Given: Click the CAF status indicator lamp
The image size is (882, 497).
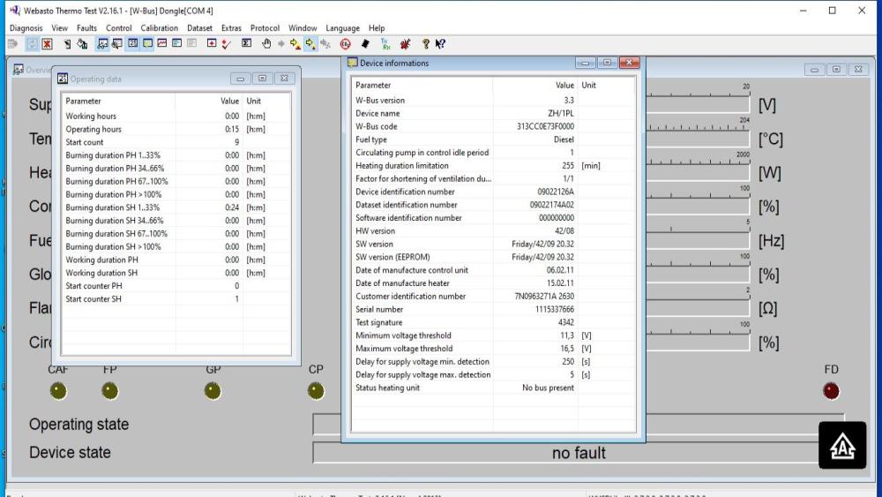Looking at the screenshot, I should [x=58, y=390].
